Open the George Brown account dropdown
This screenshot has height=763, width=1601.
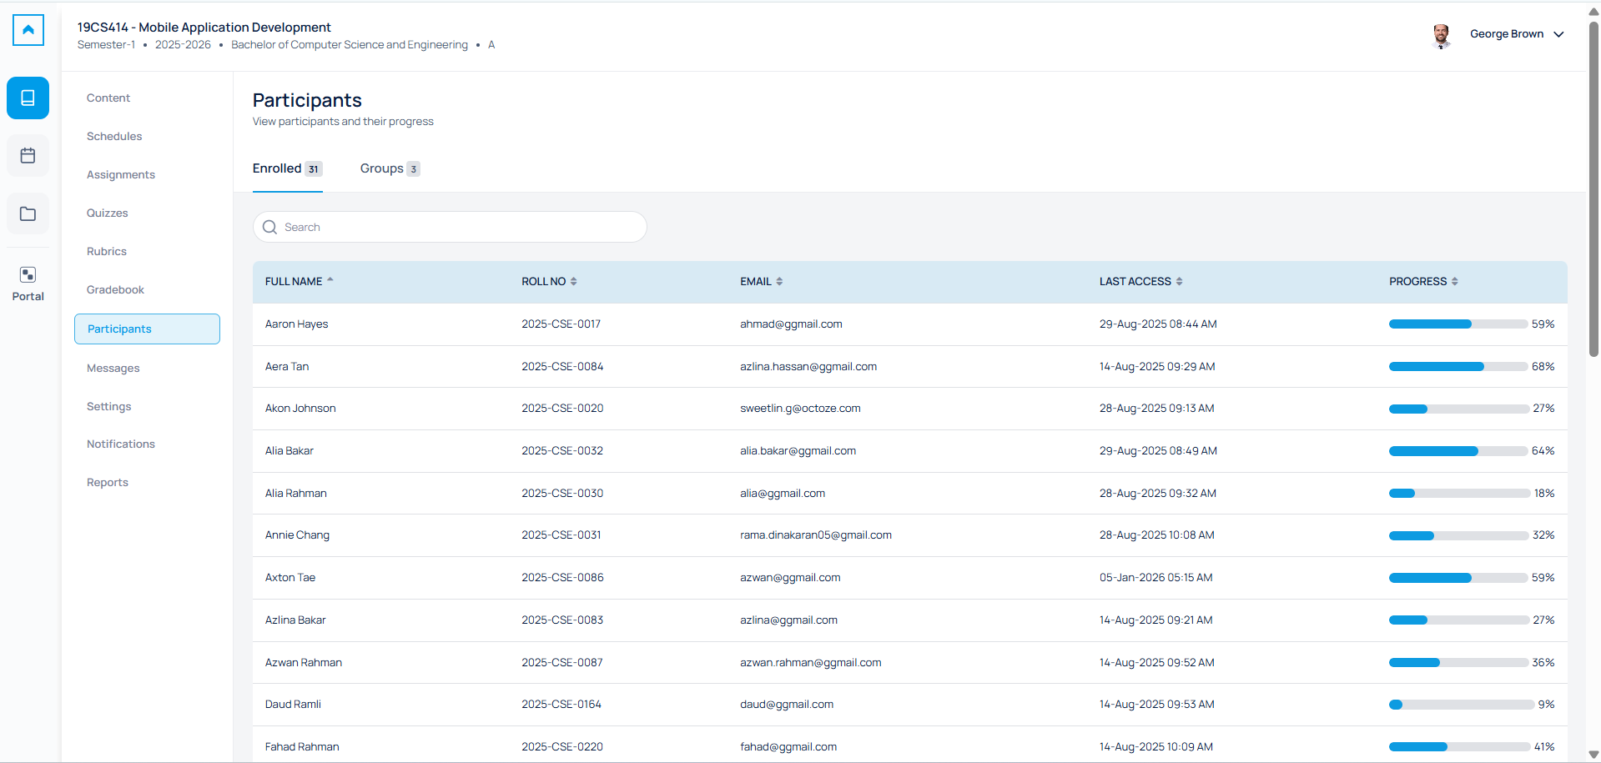pos(1559,34)
